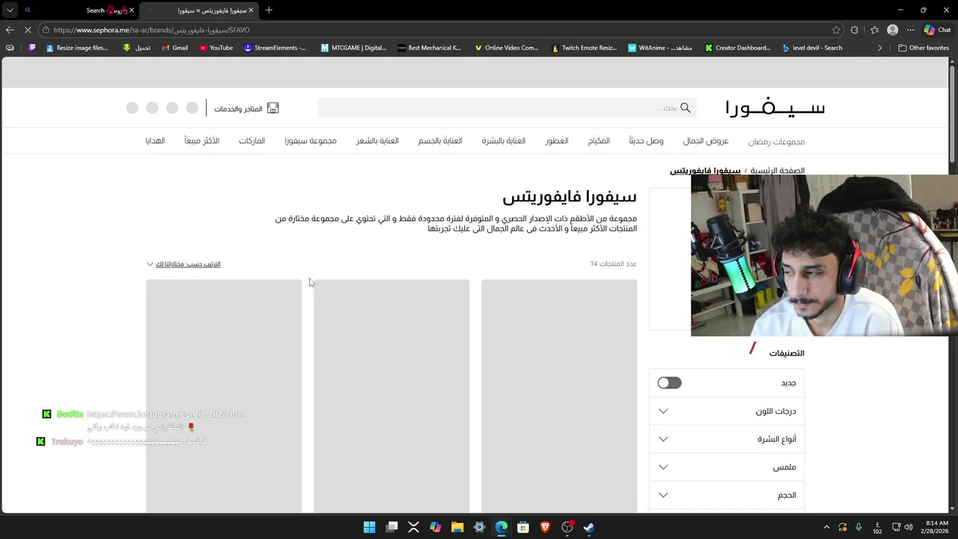
Task: Open المكياج menu
Action: (599, 141)
